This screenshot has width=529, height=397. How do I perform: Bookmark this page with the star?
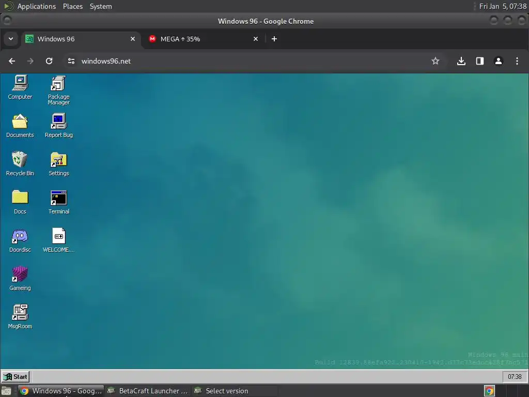coord(435,61)
